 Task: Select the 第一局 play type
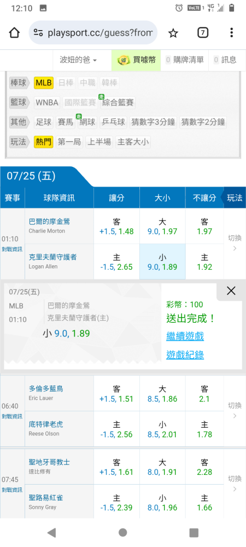[69, 142]
